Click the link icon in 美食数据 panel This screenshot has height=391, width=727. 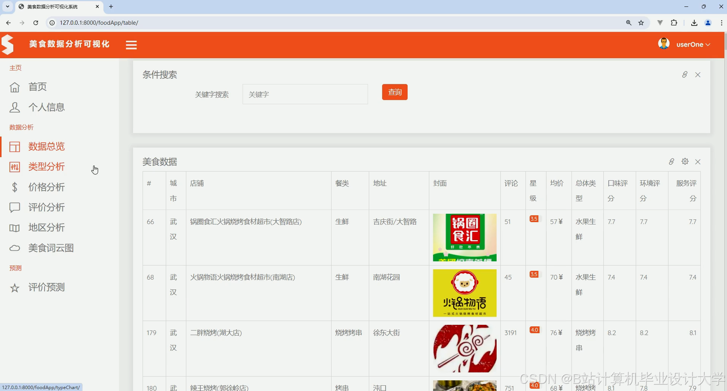tap(671, 162)
